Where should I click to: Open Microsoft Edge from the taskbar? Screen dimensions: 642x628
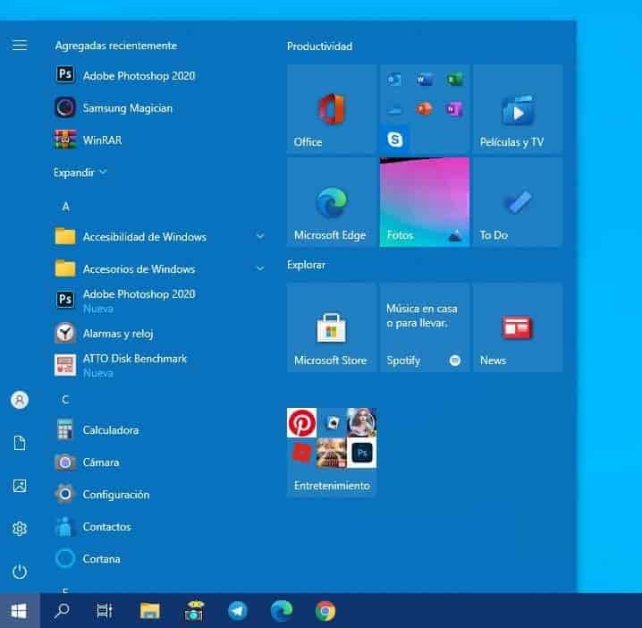pyautogui.click(x=282, y=611)
